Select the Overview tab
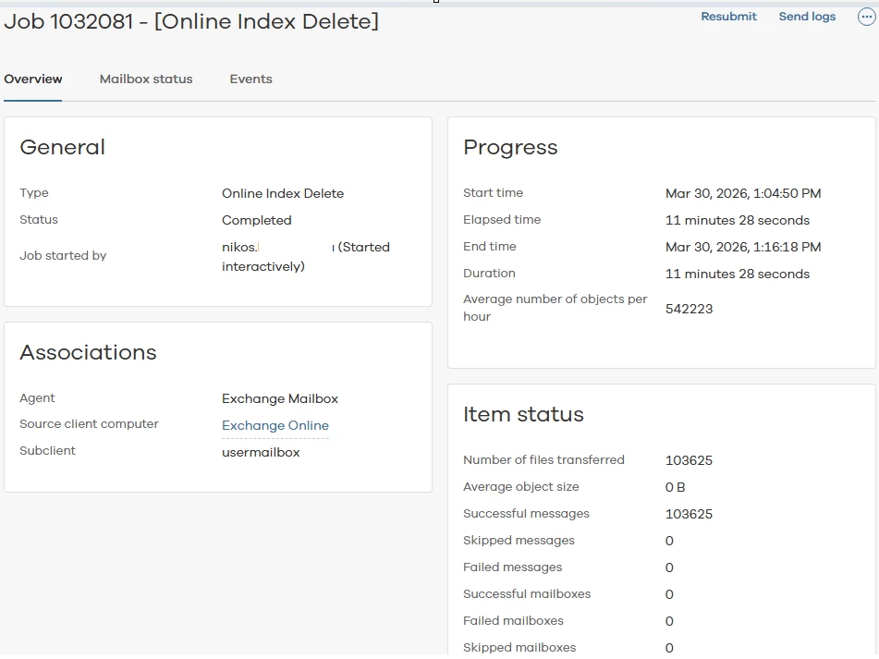879x659 pixels. tap(33, 79)
